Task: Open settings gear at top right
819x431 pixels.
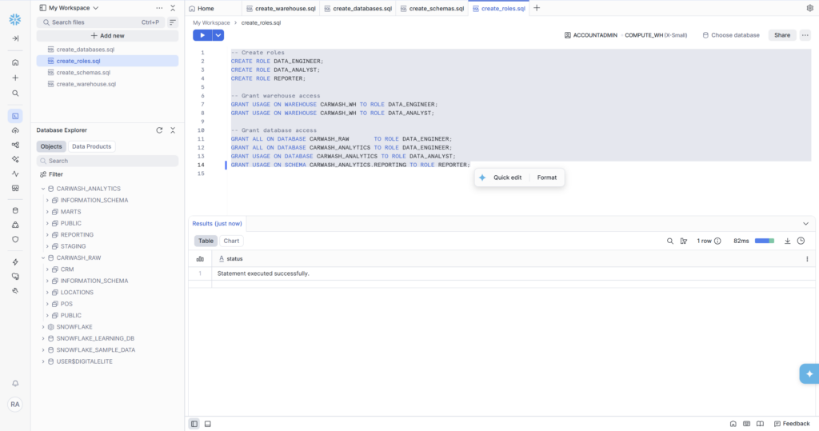Action: (x=809, y=8)
